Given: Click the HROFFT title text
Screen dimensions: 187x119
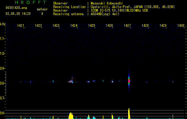Looking at the screenshot, I should tap(31, 2).
